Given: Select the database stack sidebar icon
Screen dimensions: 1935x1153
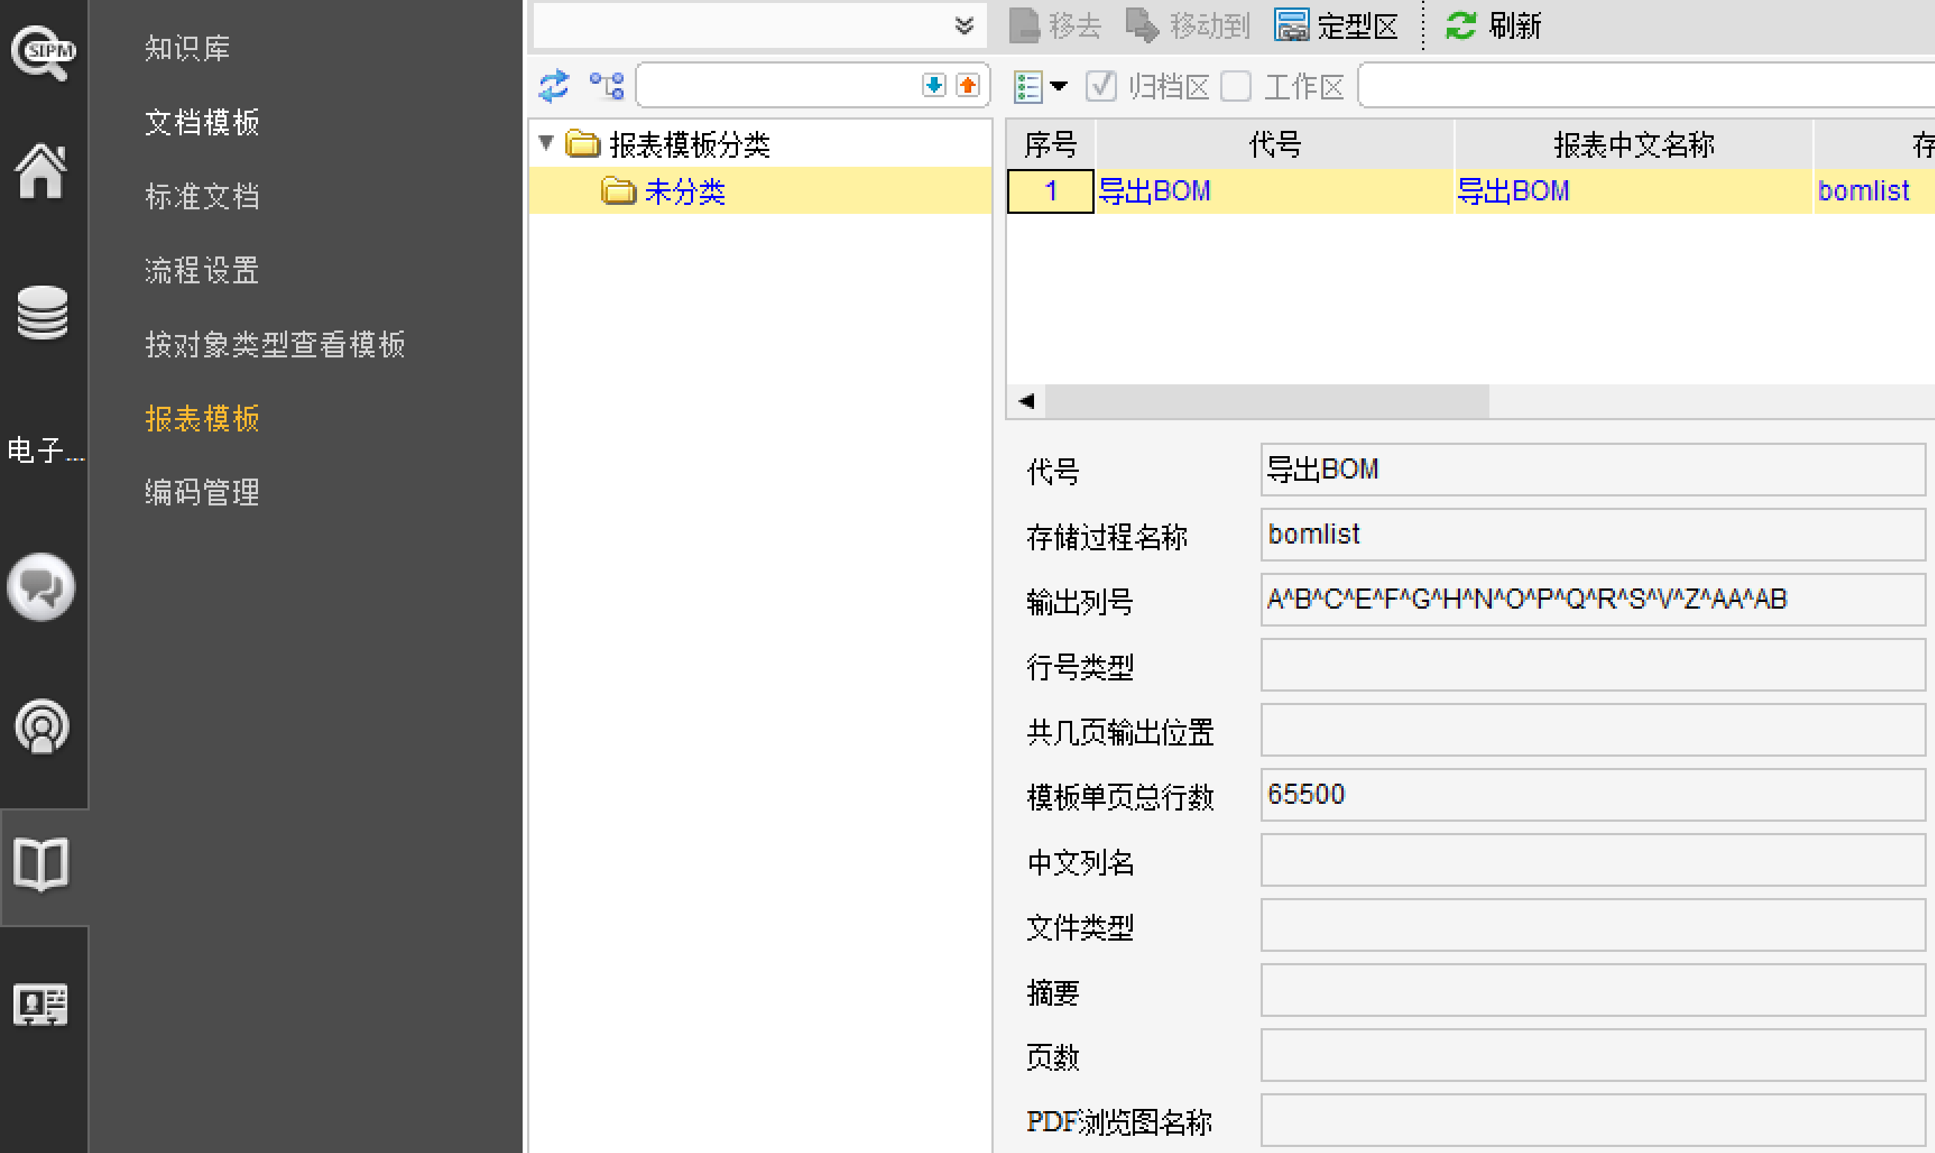Looking at the screenshot, I should (42, 313).
